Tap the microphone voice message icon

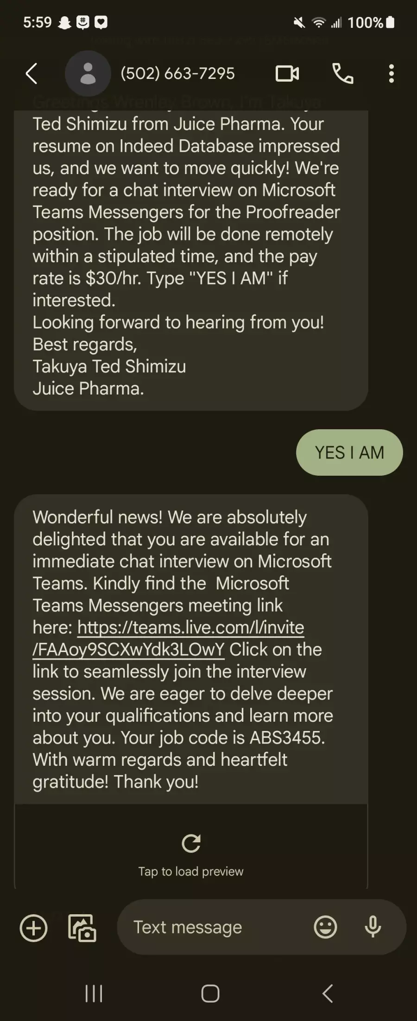pos(373,927)
